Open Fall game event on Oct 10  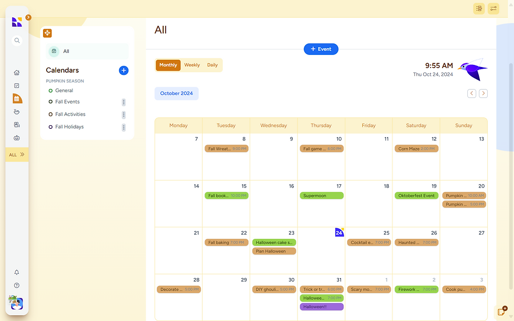(322, 149)
